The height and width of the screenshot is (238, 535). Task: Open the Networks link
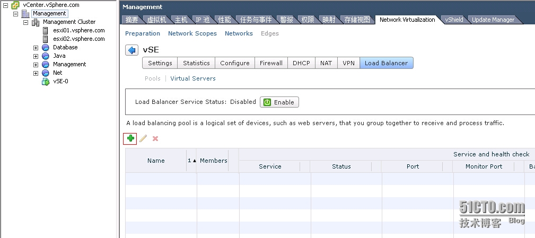239,33
